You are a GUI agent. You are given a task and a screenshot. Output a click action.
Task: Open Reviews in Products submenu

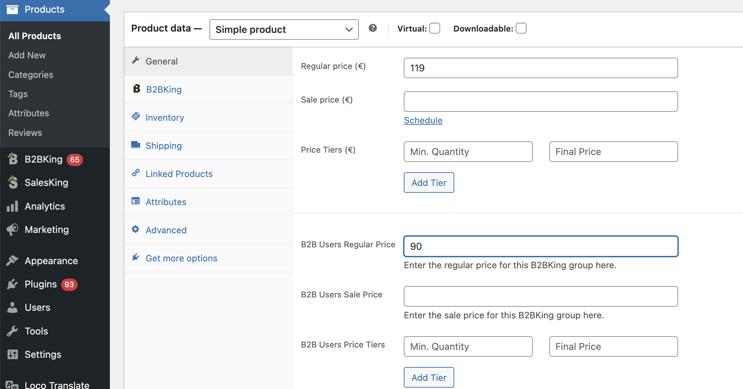click(x=25, y=133)
